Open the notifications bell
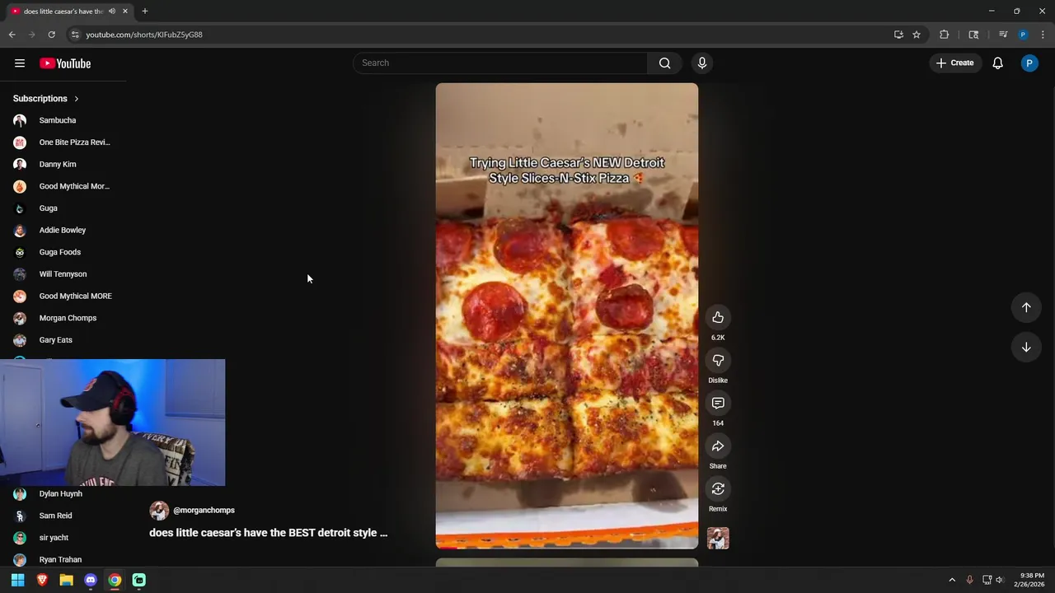The width and height of the screenshot is (1055, 593). pos(997,63)
